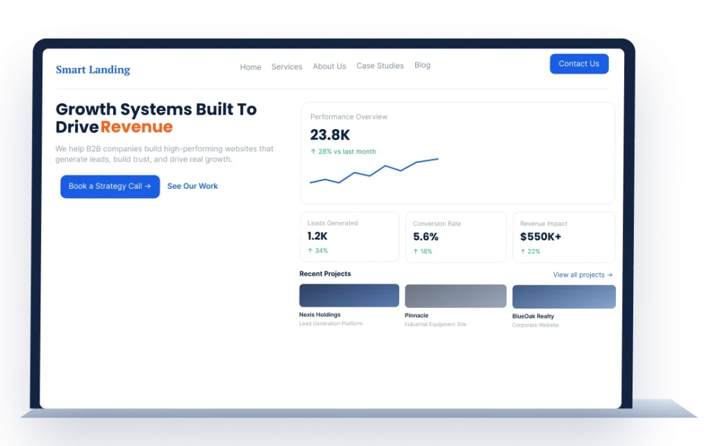Click the Nexis Holdings project name
711x446 pixels.
(x=319, y=315)
